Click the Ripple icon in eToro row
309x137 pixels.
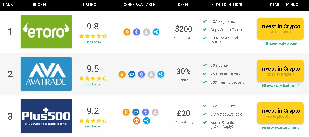(x=156, y=32)
